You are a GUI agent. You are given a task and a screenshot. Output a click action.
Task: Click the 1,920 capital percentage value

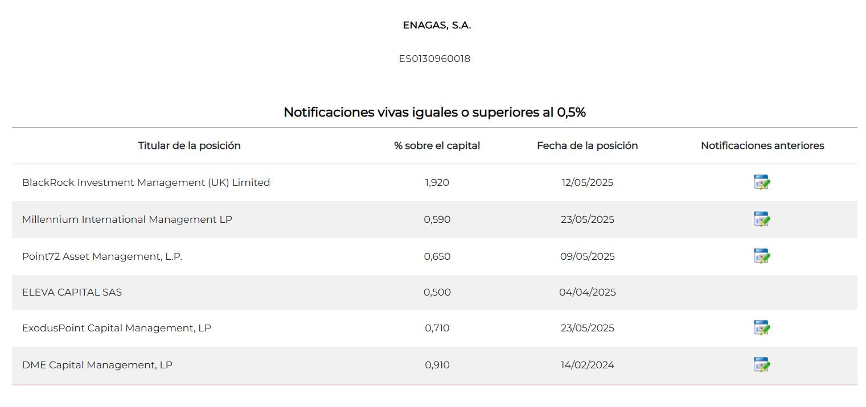click(437, 182)
